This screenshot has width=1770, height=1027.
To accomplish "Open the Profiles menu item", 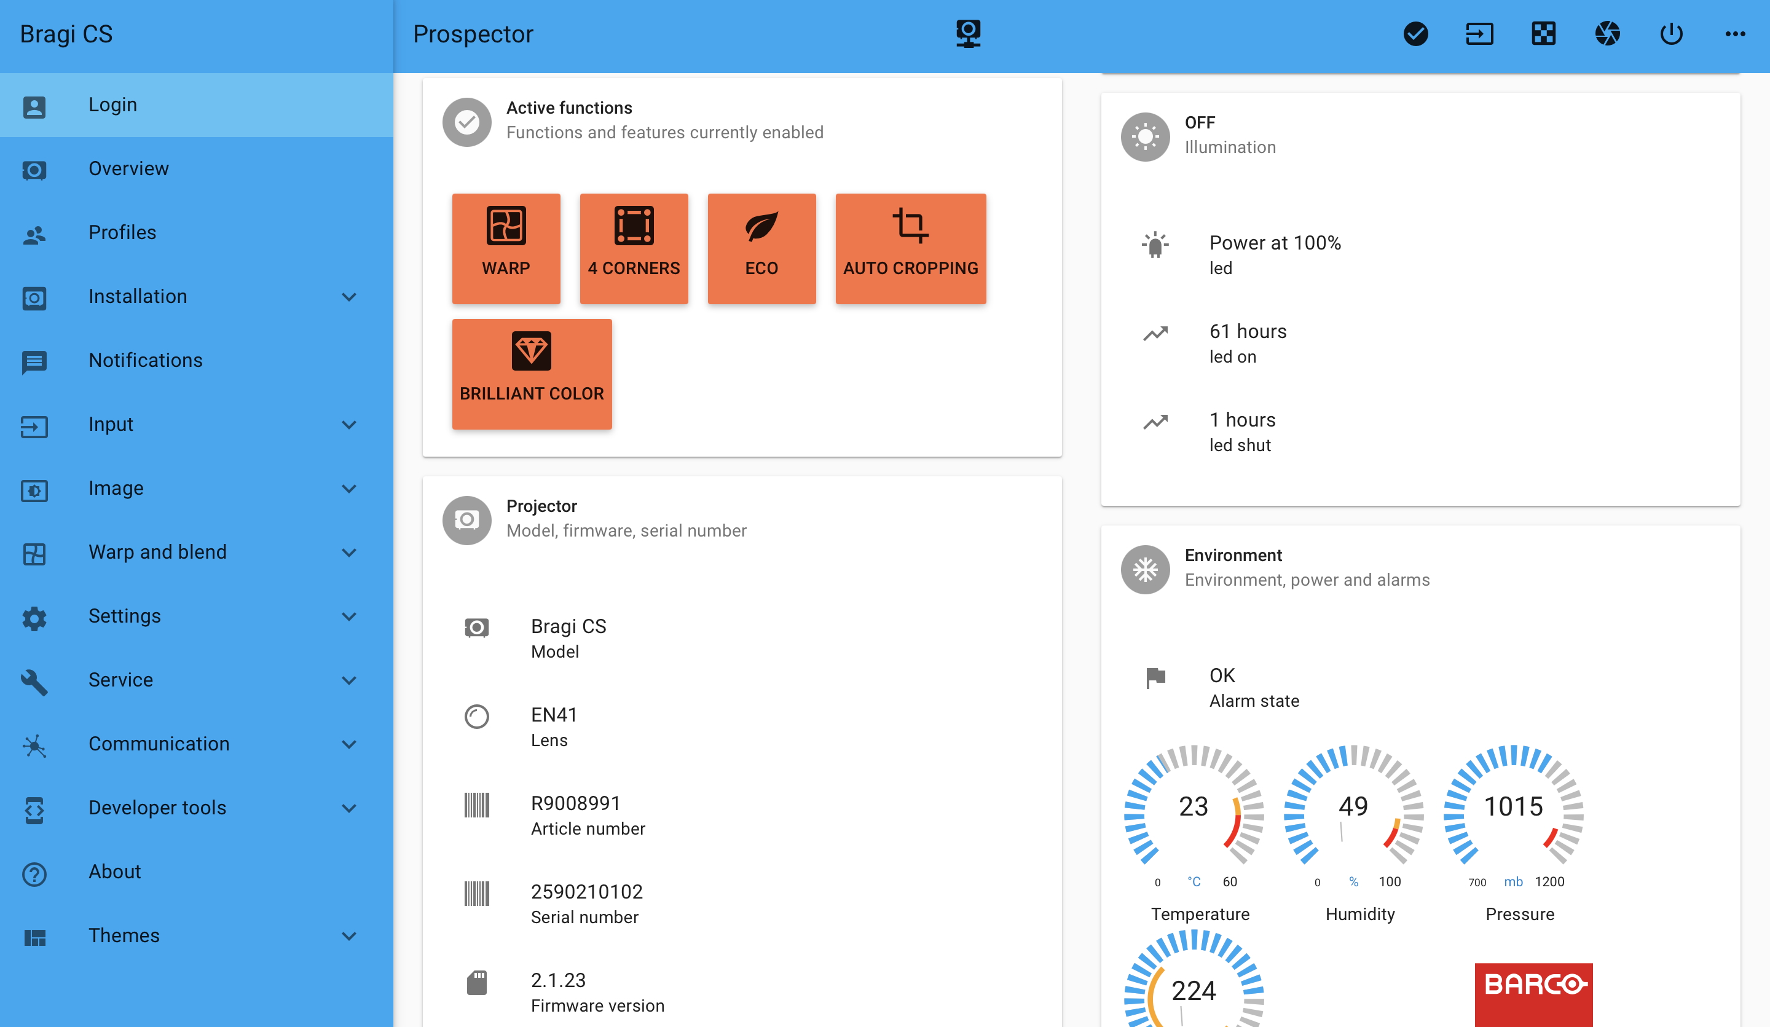I will [197, 232].
